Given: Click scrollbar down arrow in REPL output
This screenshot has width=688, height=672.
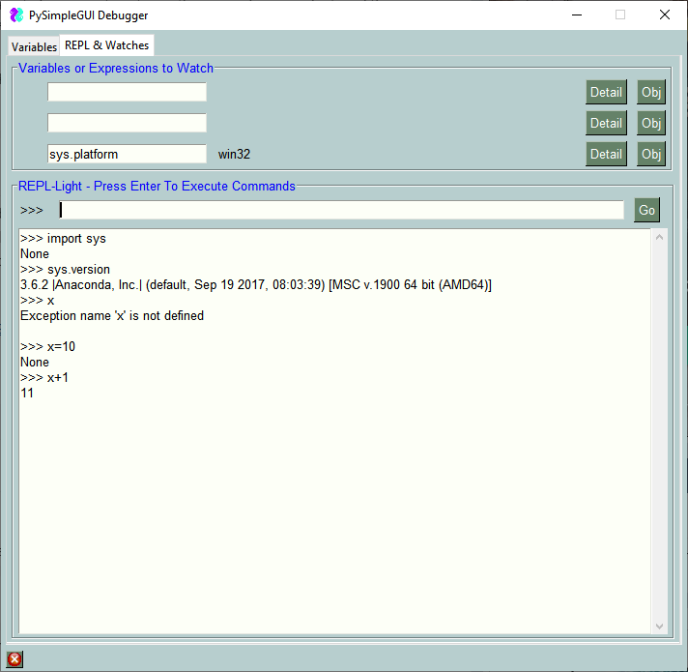Looking at the screenshot, I should click(x=659, y=626).
